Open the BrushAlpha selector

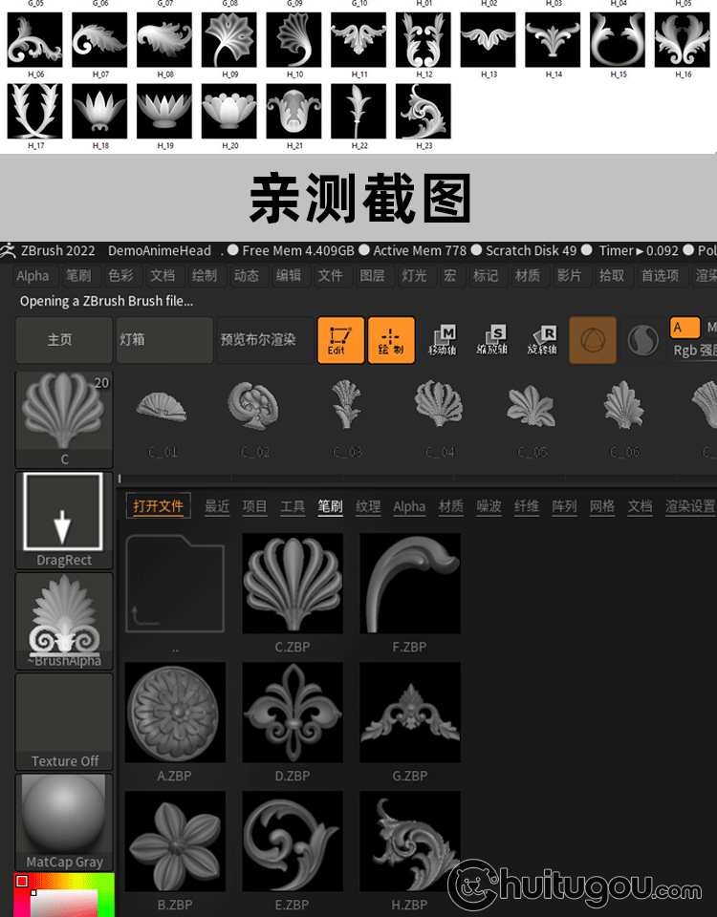[64, 621]
